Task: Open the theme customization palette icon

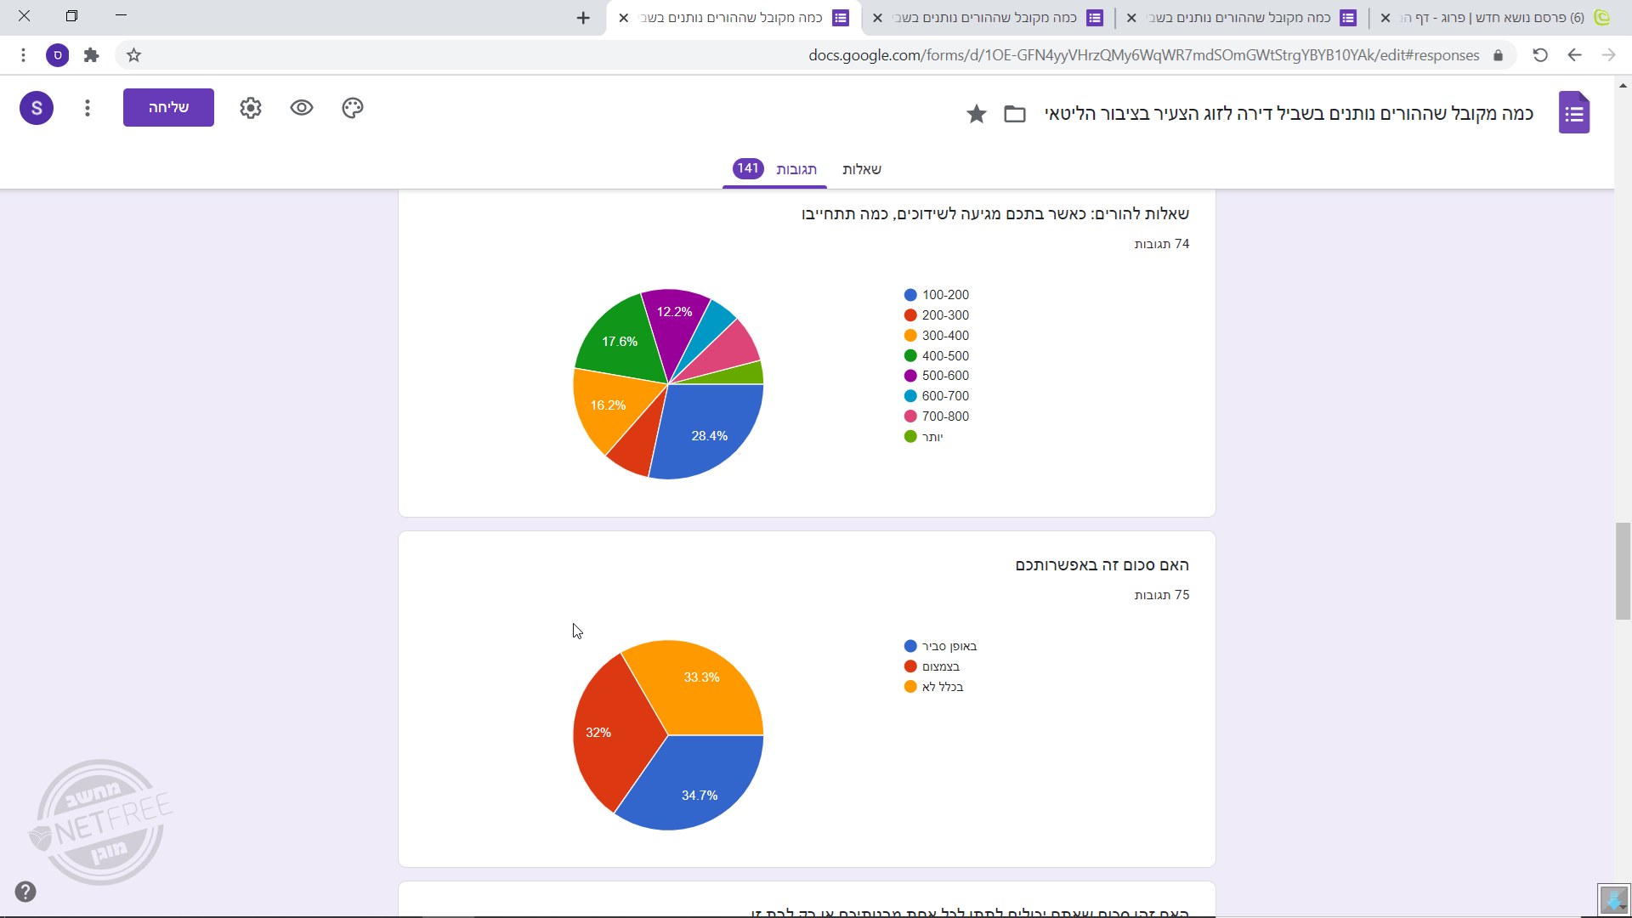Action: click(353, 108)
